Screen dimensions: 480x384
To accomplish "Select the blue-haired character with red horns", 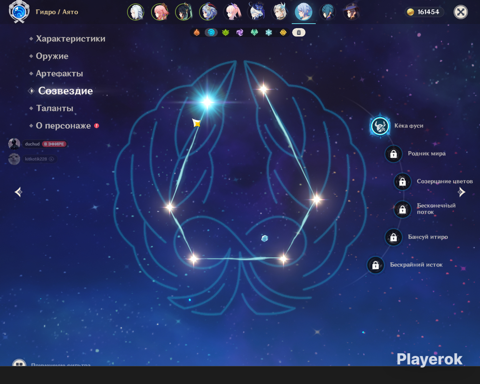I will (x=208, y=12).
